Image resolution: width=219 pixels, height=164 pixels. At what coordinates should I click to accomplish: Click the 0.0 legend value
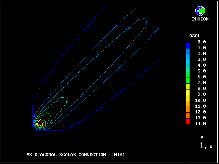(202, 42)
